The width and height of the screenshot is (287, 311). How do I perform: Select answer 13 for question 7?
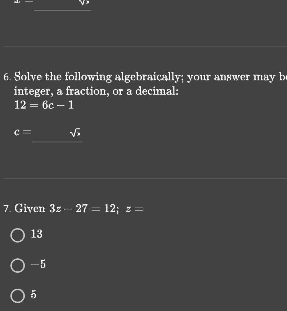point(17,235)
